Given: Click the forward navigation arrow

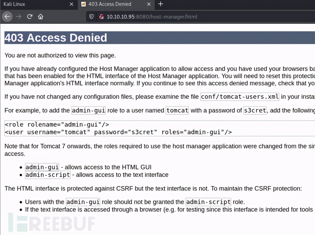Looking at the screenshot, I should click(x=19, y=17).
